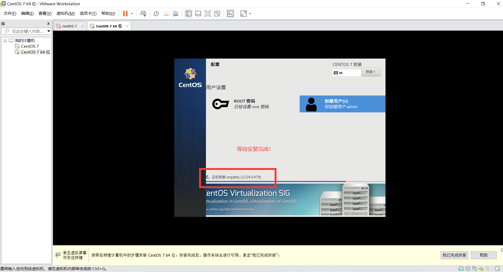Screen dimensions: 503x272
Task: Open the 文件(F) menu
Action: (x=10, y=13)
